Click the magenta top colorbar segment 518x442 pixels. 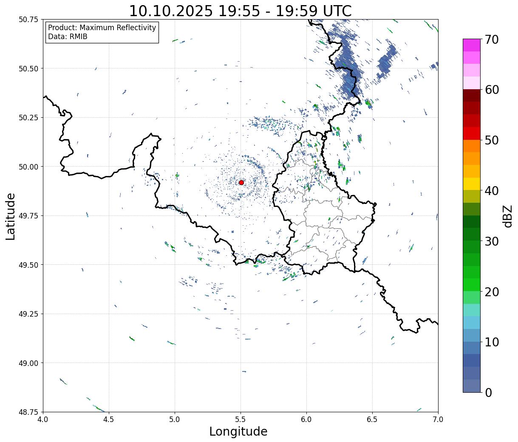pos(472,45)
